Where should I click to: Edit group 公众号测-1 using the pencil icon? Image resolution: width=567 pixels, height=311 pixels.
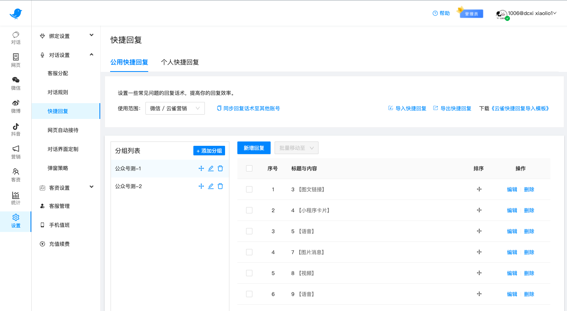click(210, 168)
